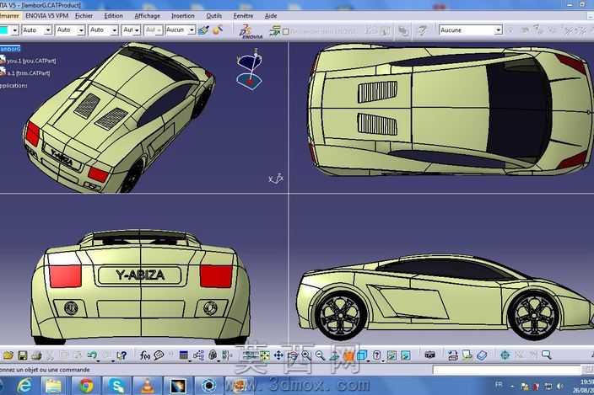Open Skype from the taskbar
This screenshot has width=594, height=395.
[x=116, y=386]
